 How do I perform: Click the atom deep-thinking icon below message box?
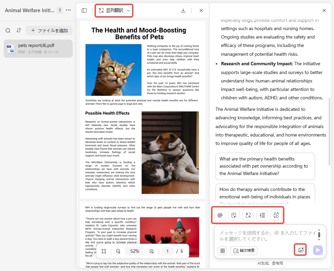[x=222, y=251]
